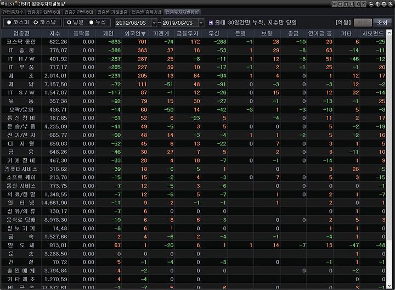
Task: Switch to 업종별 종목시세 tab
Action: 146,12
